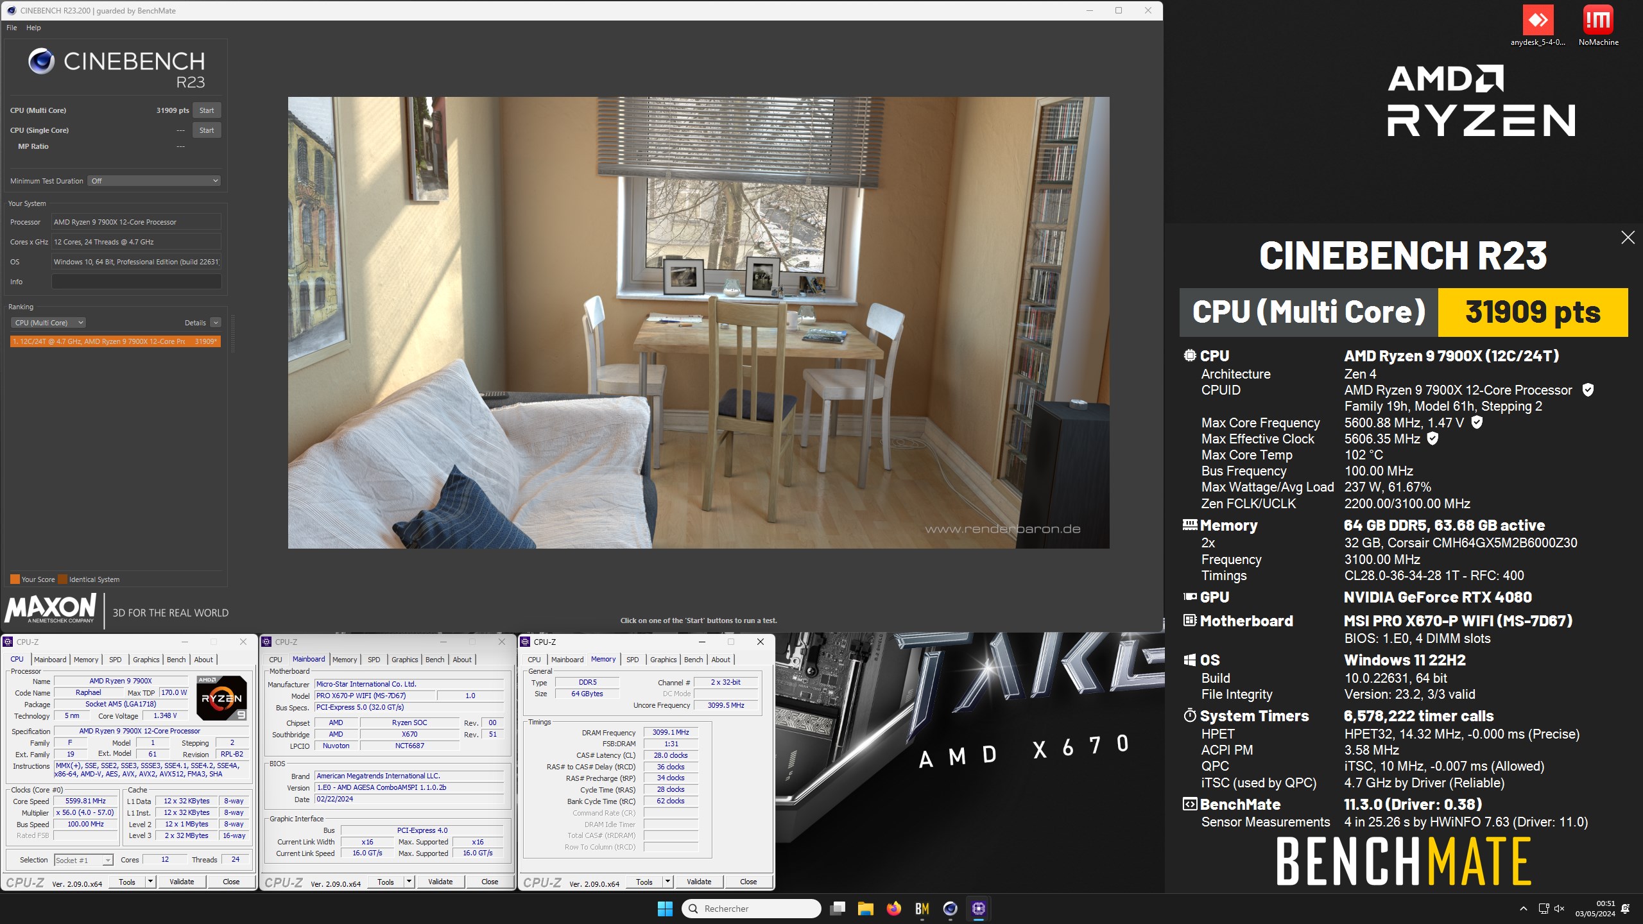This screenshot has height=924, width=1643.
Task: Open the Cinebench File menu
Action: pyautogui.click(x=12, y=28)
